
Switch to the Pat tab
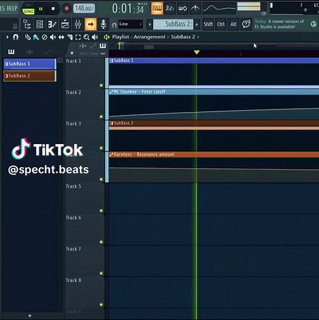103,54
